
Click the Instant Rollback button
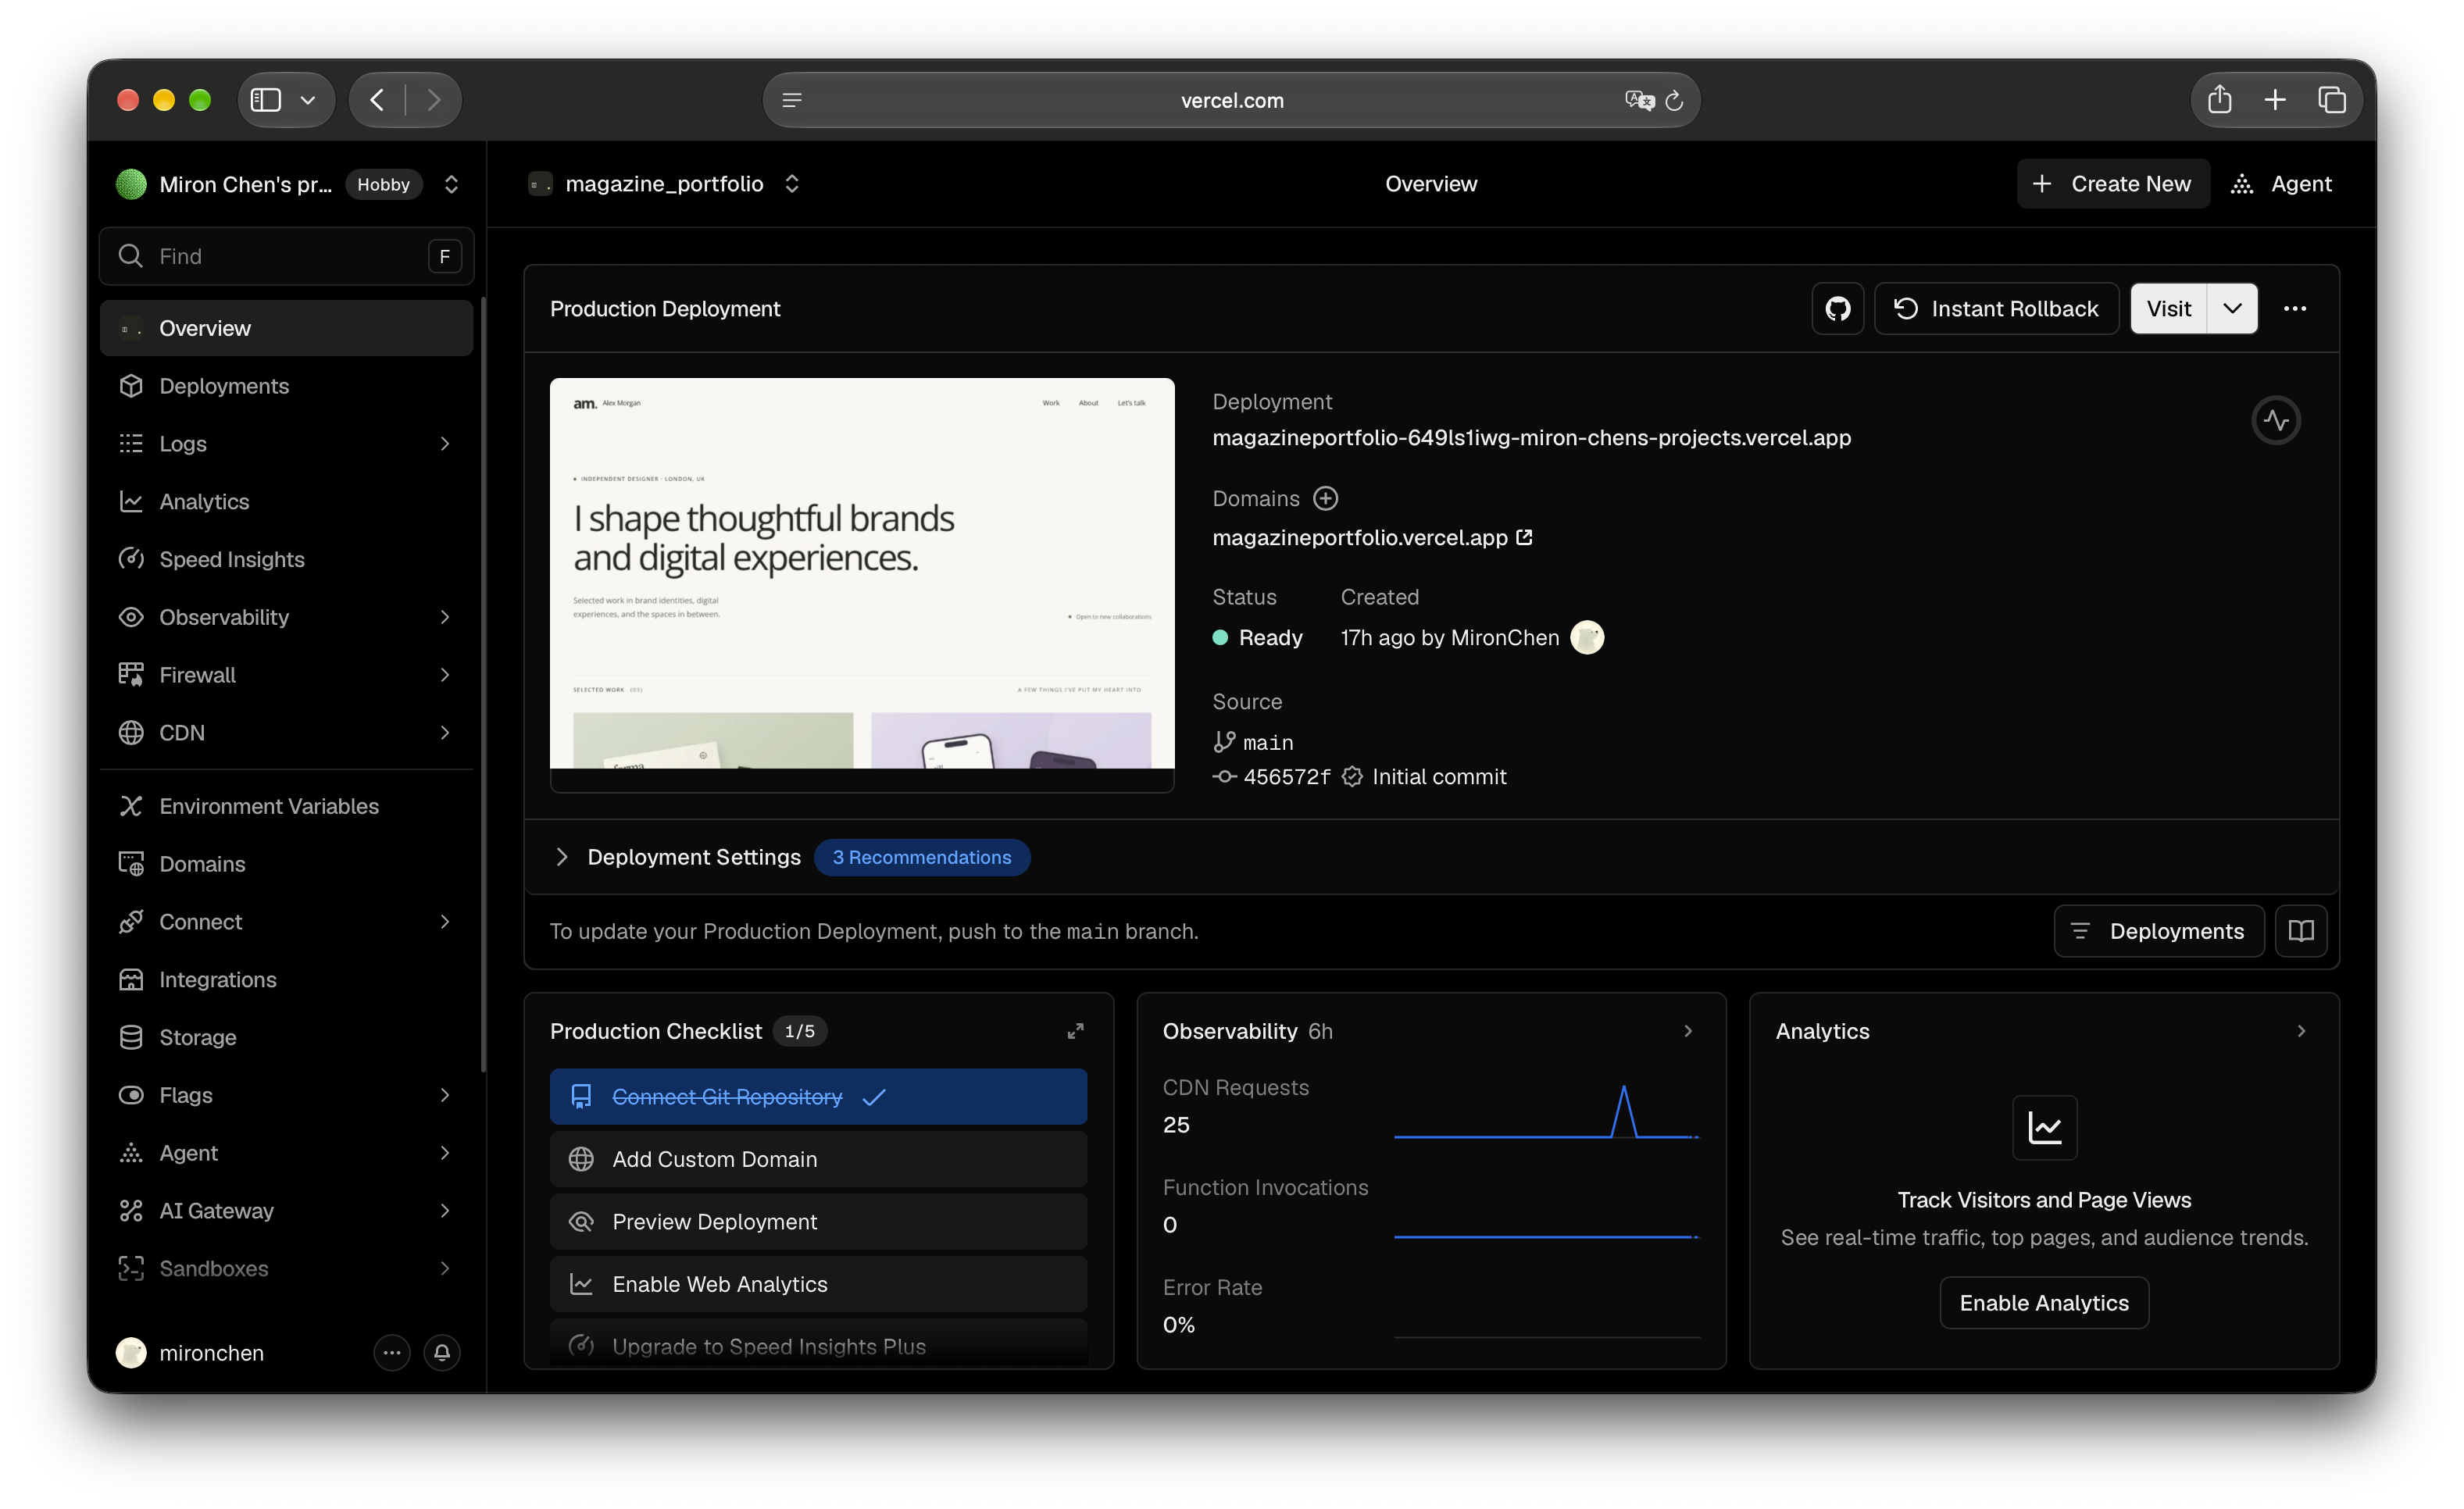tap(1996, 309)
